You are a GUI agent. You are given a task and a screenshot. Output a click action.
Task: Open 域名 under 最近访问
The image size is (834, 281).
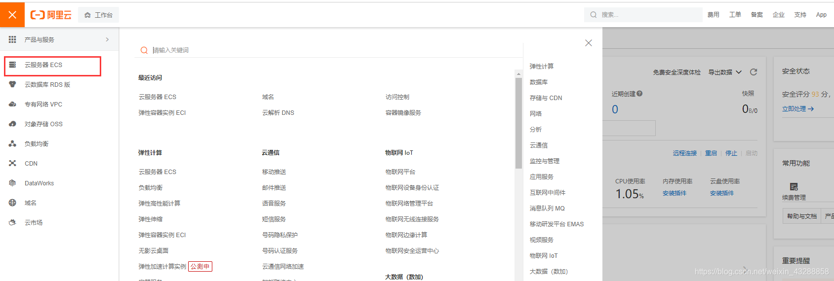pos(268,97)
